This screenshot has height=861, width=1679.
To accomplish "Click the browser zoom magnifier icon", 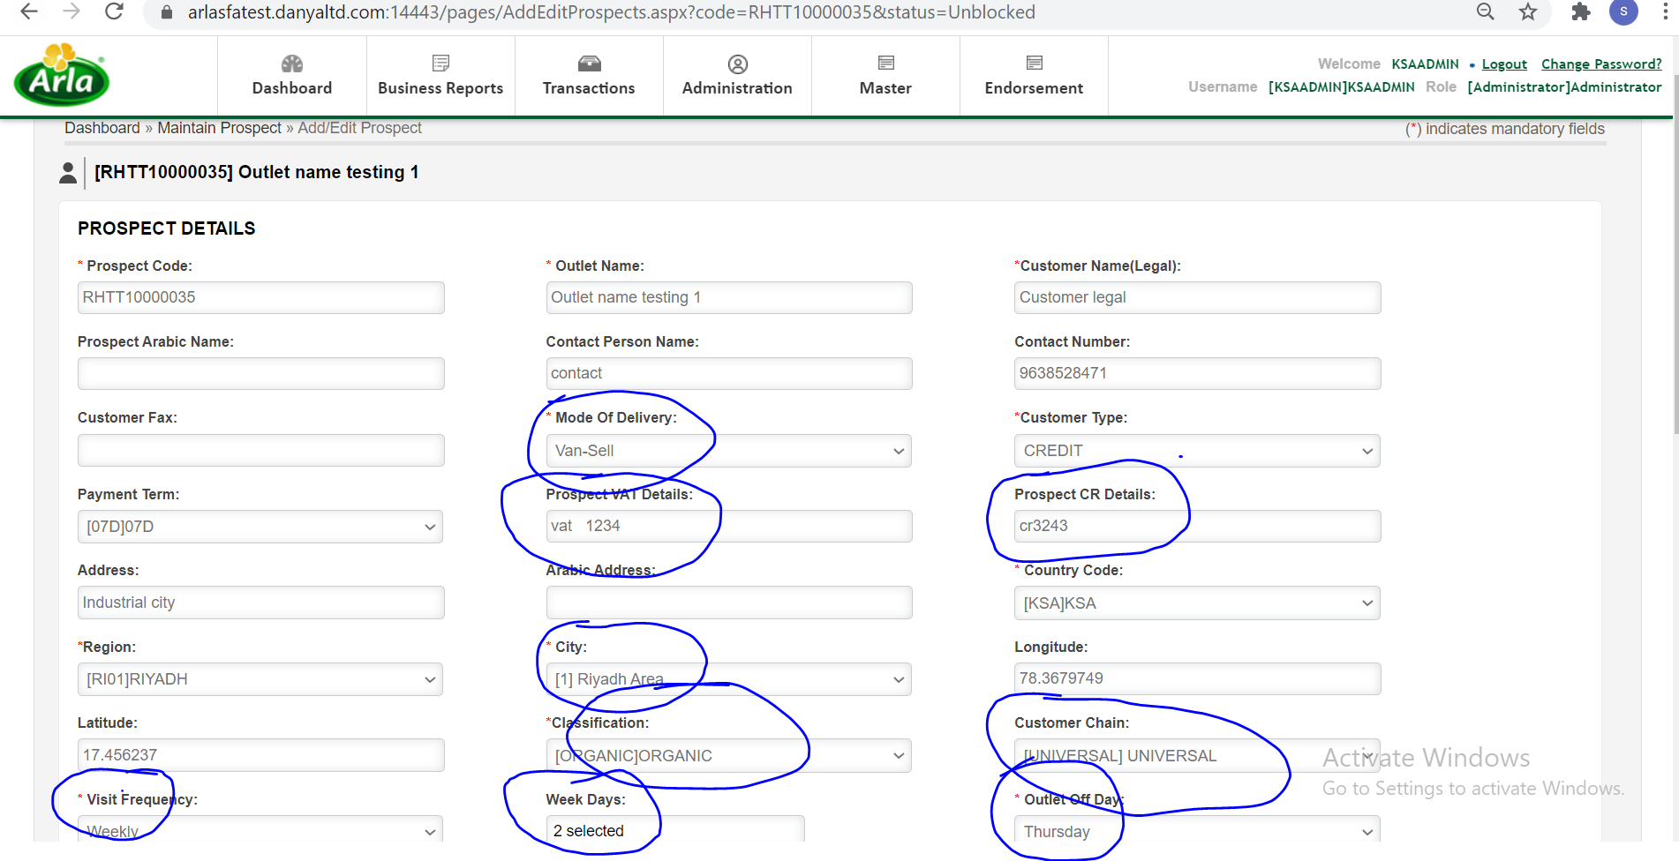I will pyautogui.click(x=1486, y=12).
